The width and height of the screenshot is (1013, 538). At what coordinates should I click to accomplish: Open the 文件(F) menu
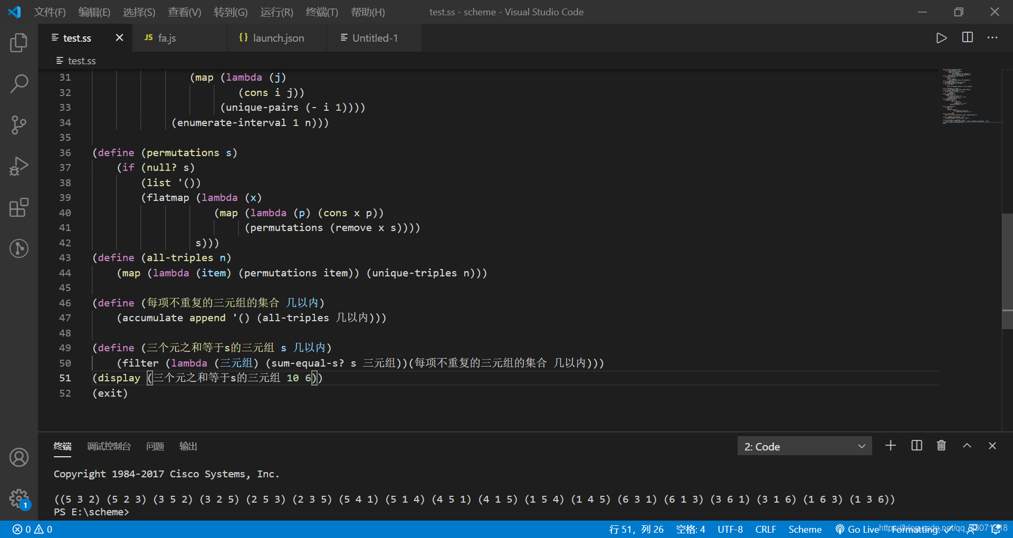click(x=50, y=12)
